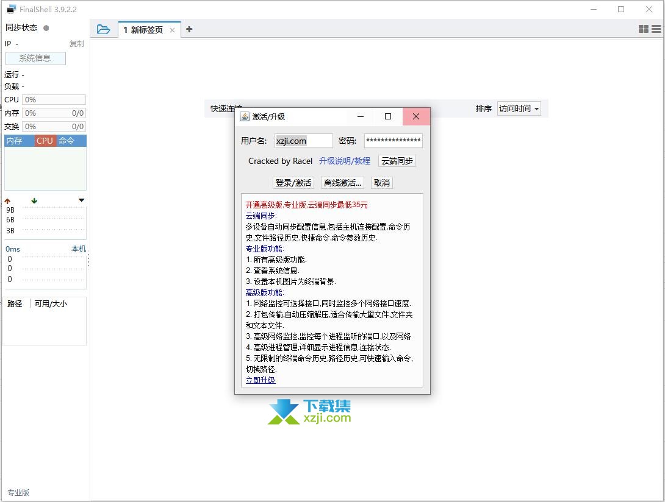
Task: Click the sync status indicator dot
Action: [x=46, y=28]
